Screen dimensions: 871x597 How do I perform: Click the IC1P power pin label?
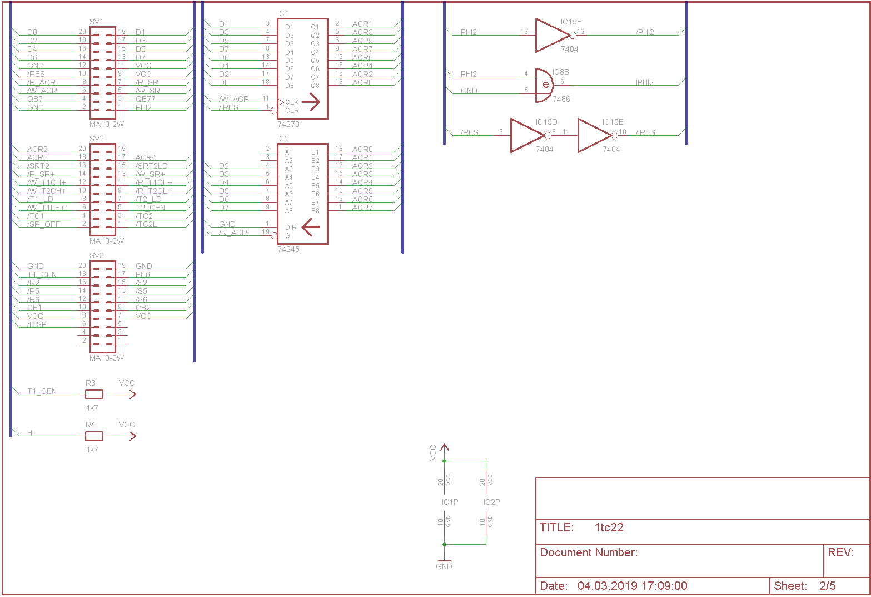pyautogui.click(x=450, y=502)
